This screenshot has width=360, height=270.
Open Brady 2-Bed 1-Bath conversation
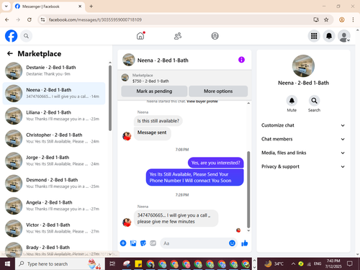point(54,250)
